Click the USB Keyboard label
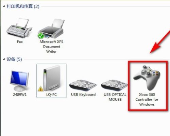Screen dimensions: 170x136 click(83, 95)
